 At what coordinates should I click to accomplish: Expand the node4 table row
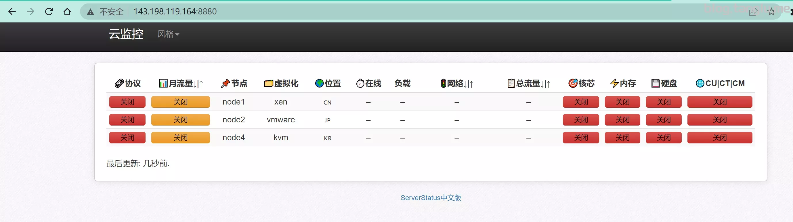coord(234,138)
